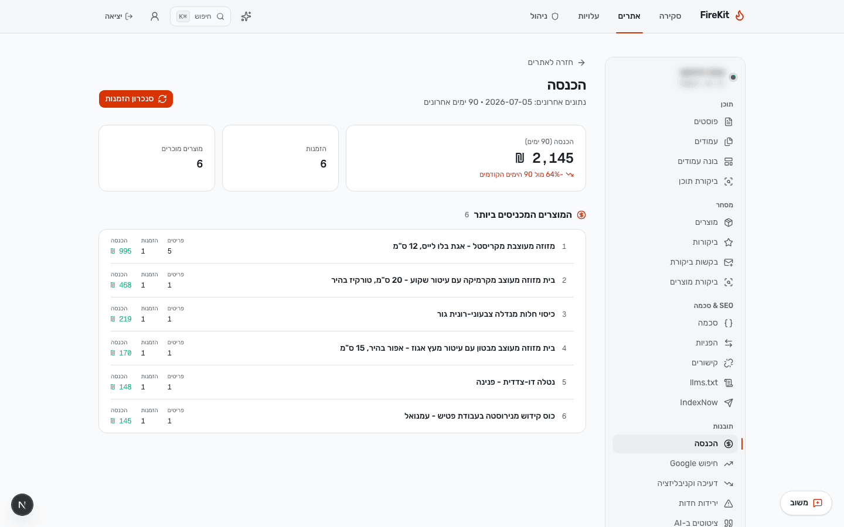Switch to the סקירה tab
Image resolution: width=844 pixels, height=527 pixels.
pyautogui.click(x=670, y=16)
